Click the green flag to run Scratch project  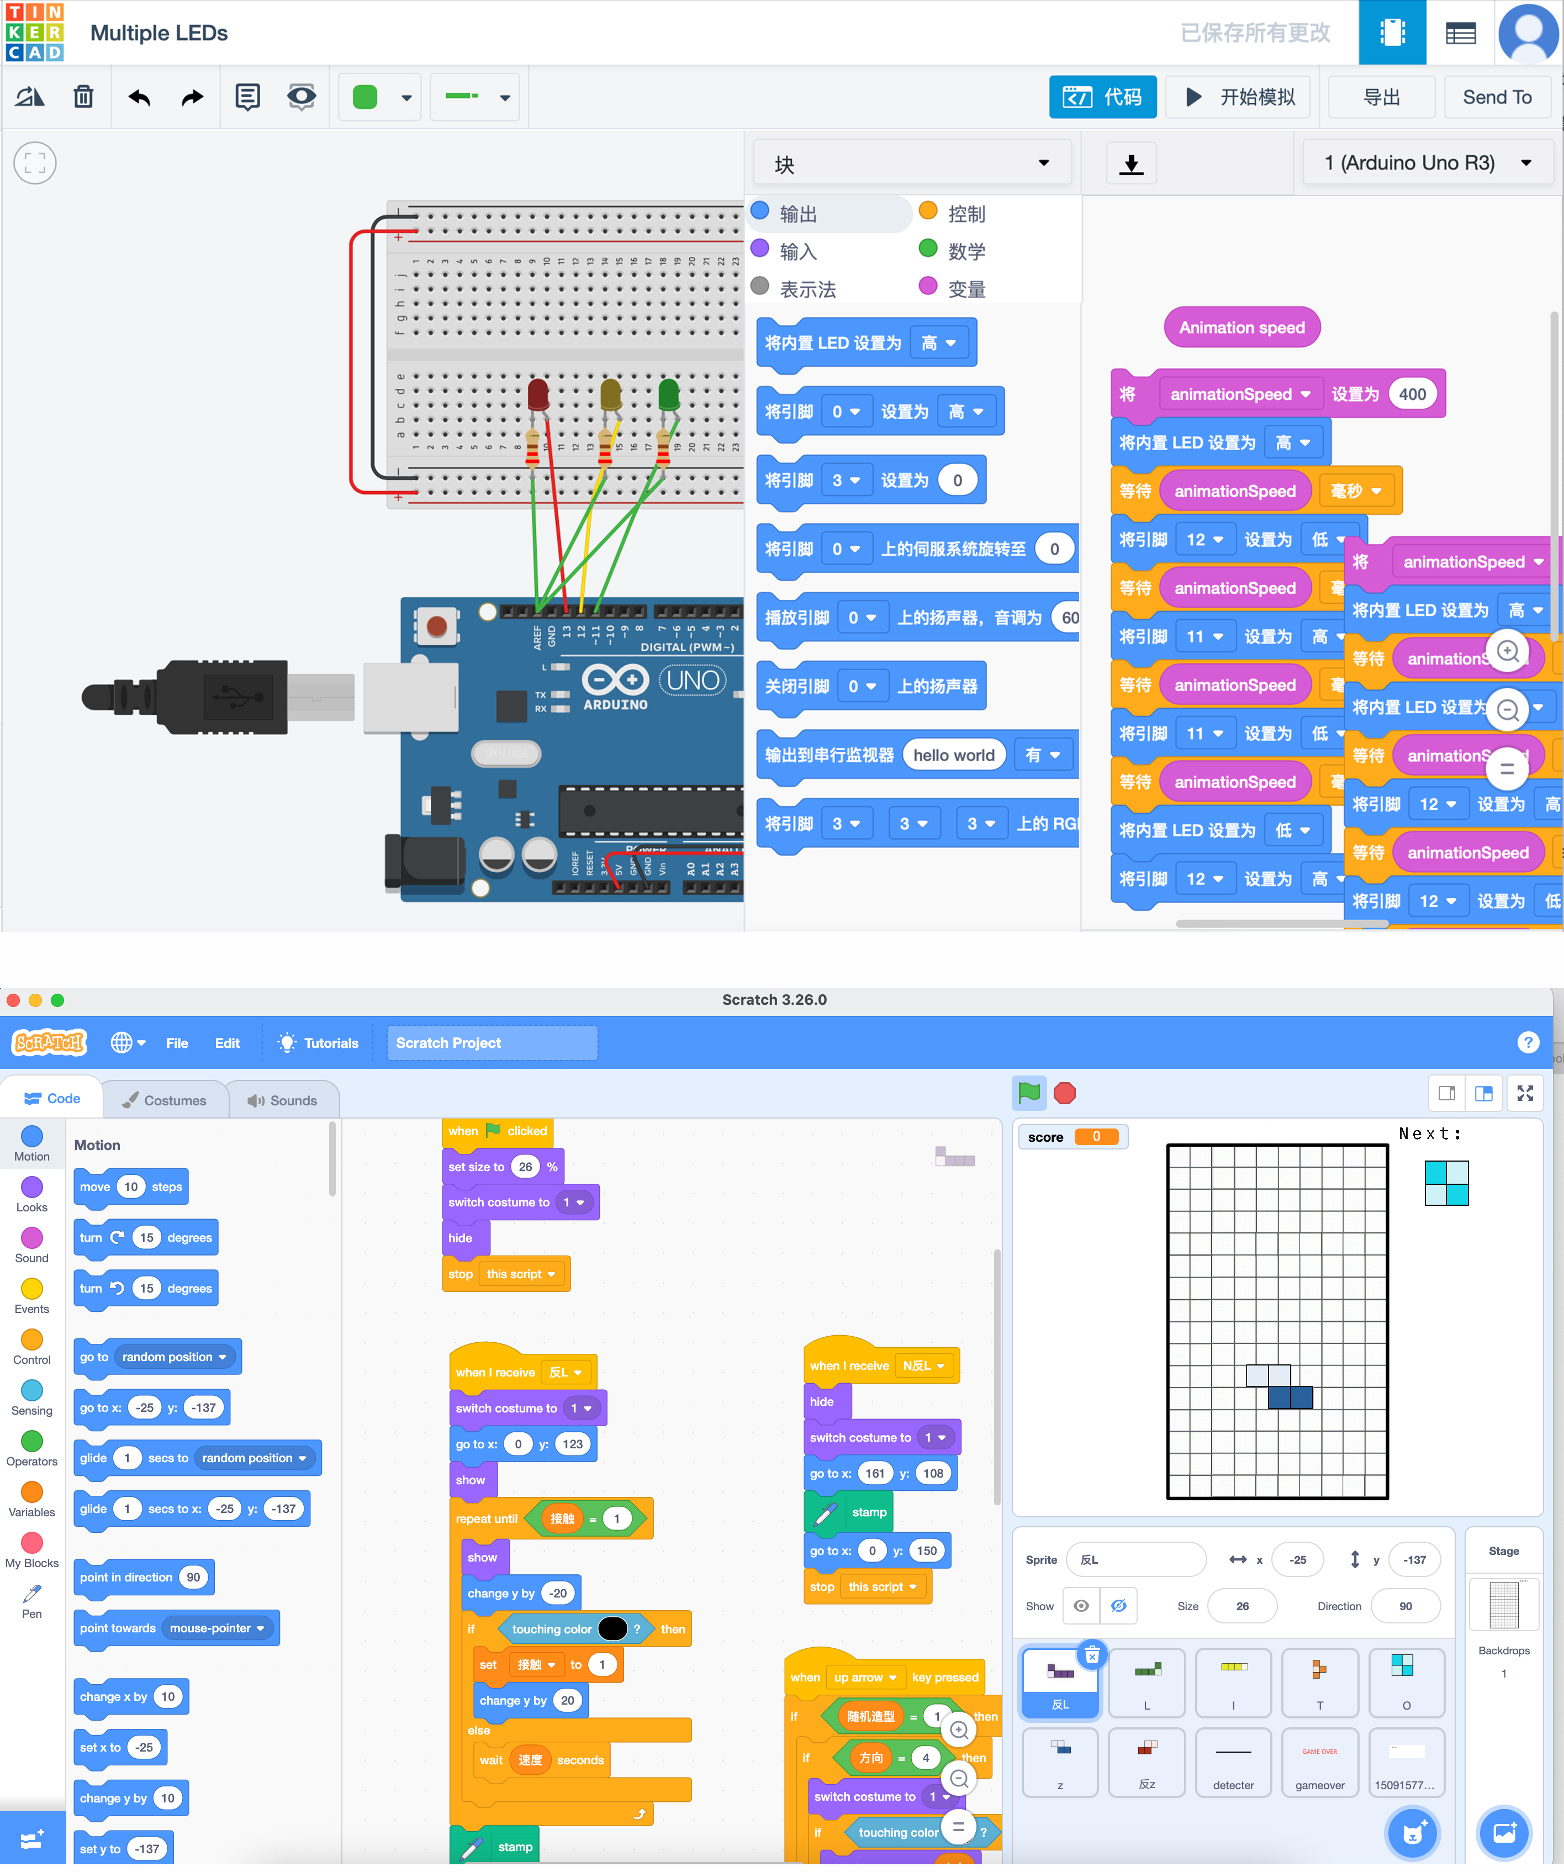(x=1028, y=1093)
